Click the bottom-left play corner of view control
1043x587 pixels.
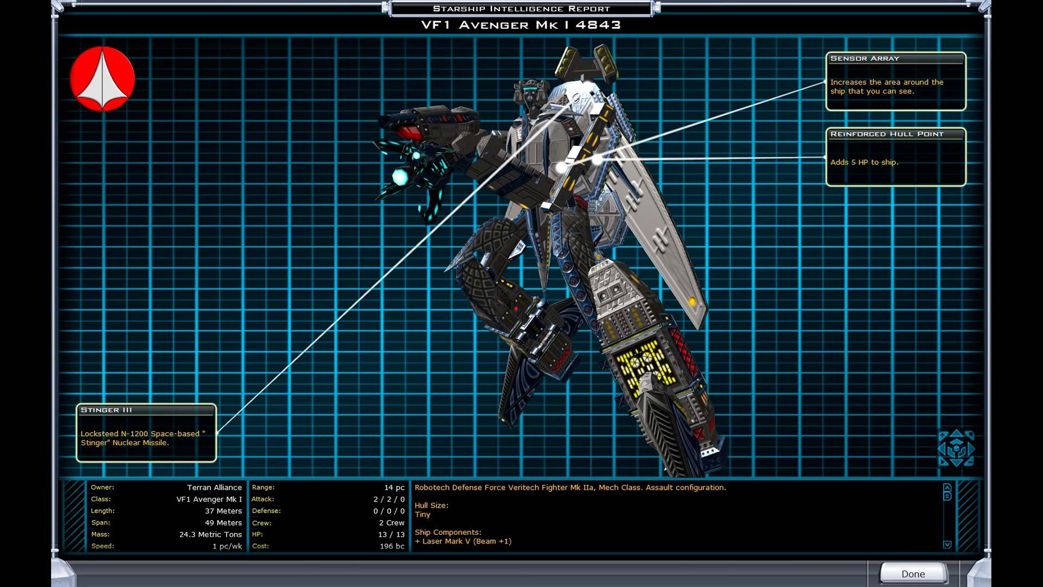pyautogui.click(x=943, y=463)
